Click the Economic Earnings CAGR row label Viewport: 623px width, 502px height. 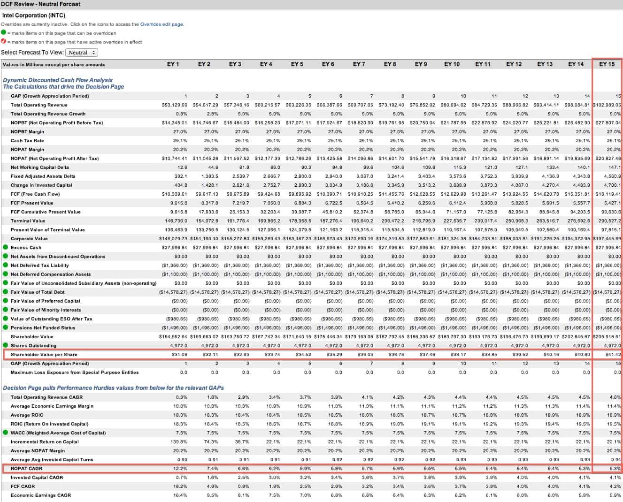pyautogui.click(x=41, y=495)
